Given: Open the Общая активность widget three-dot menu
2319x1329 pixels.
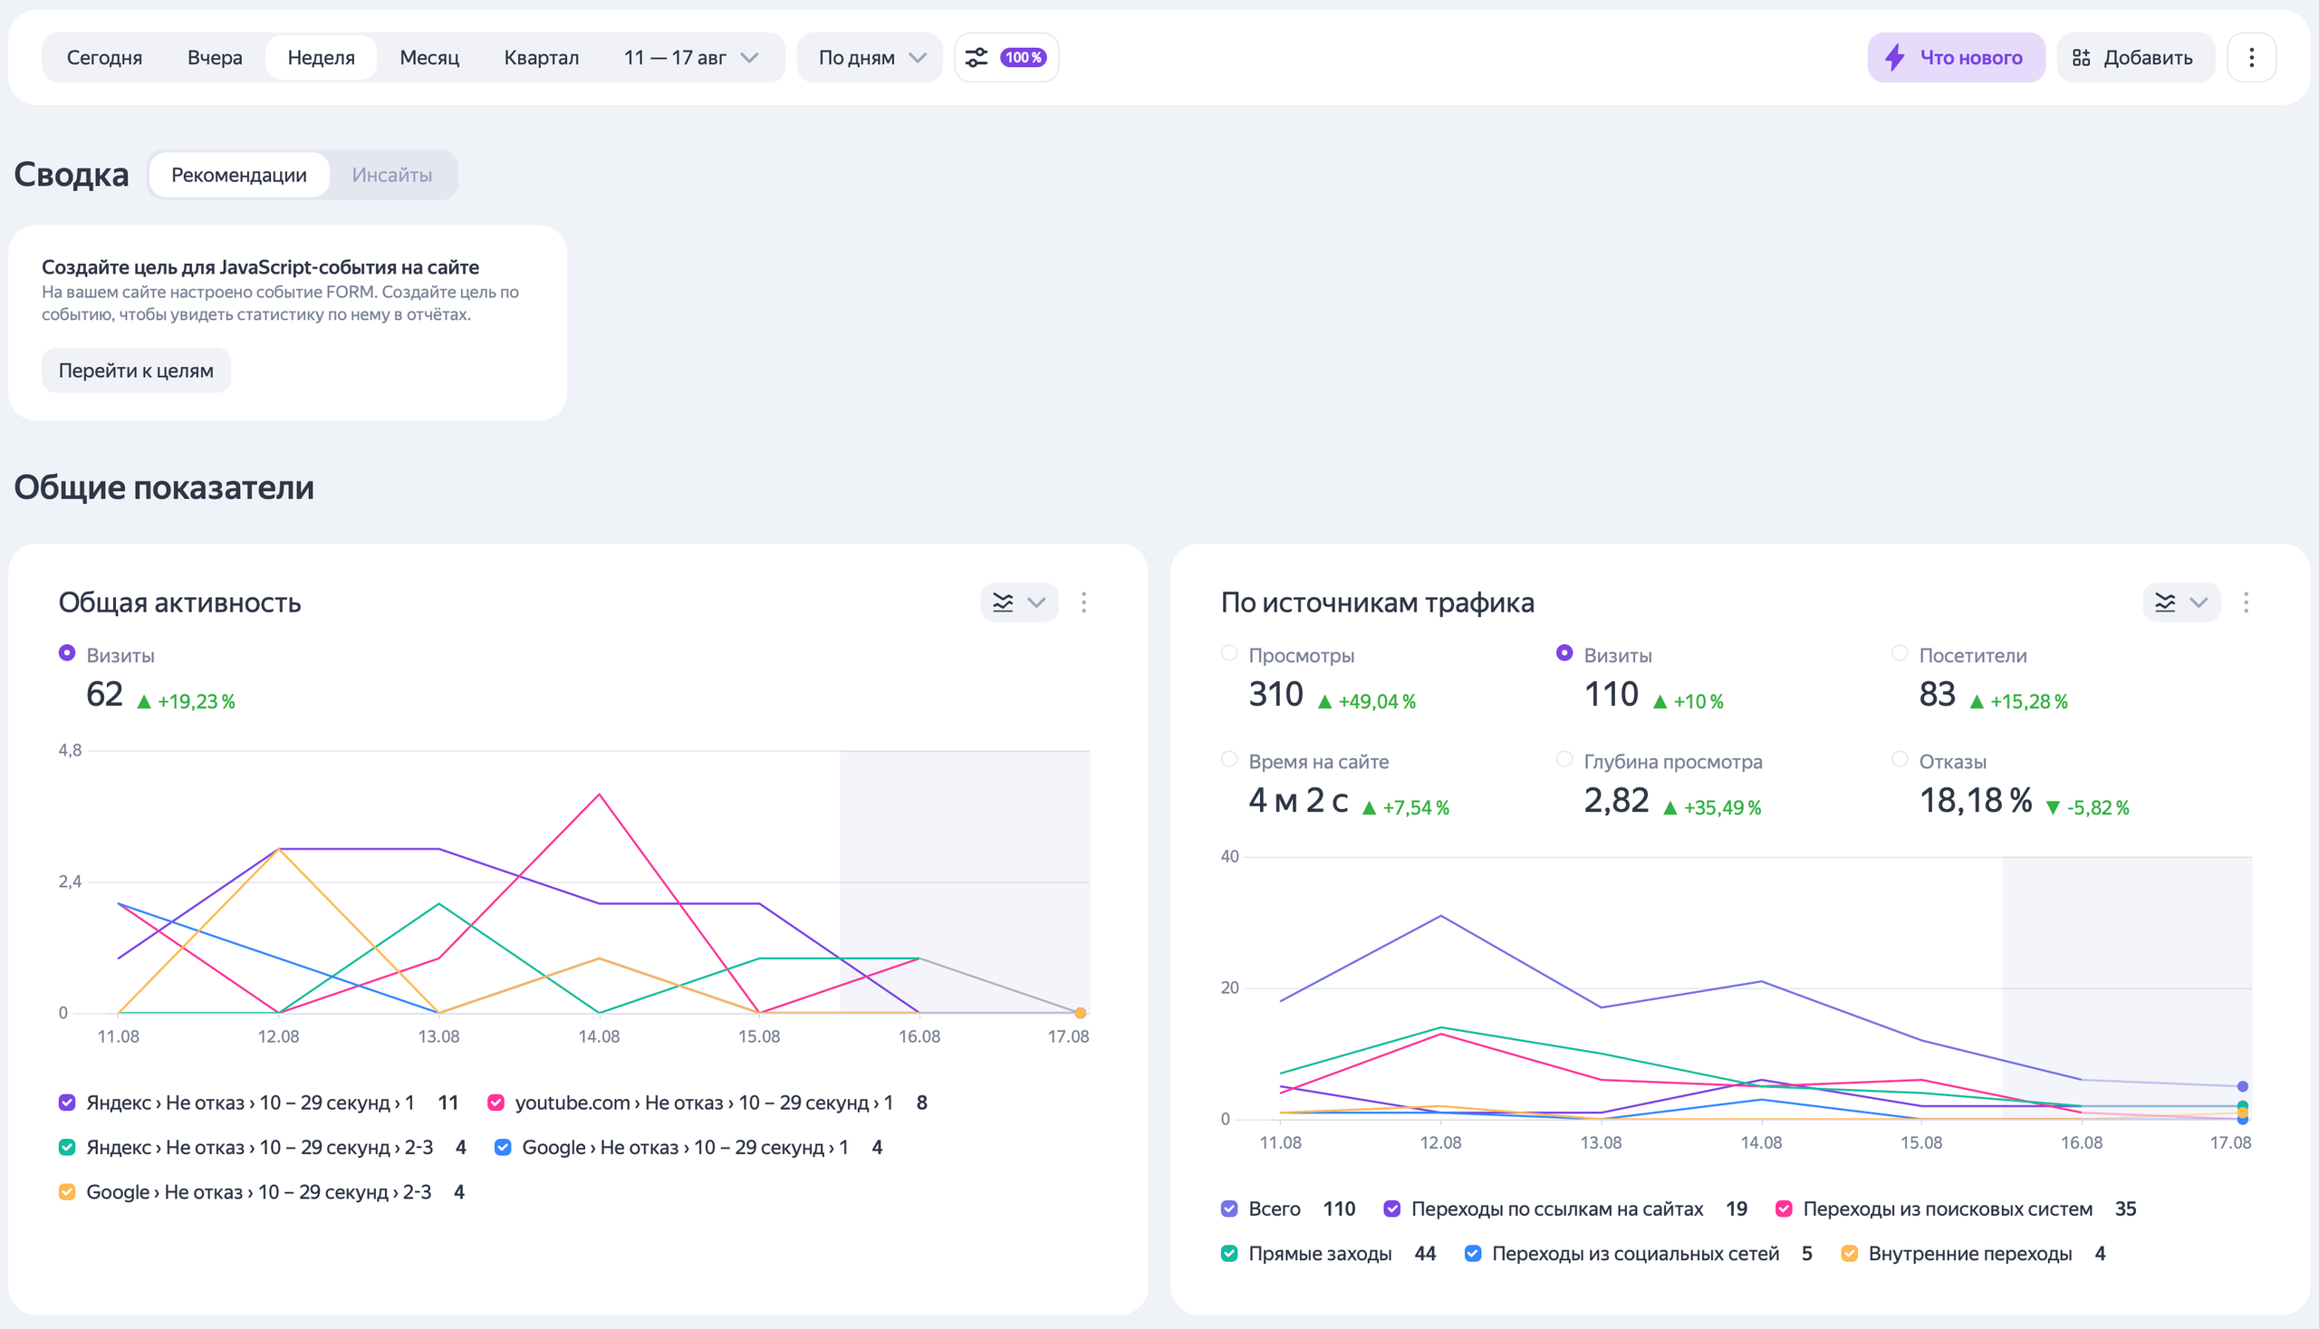Looking at the screenshot, I should [x=1083, y=602].
